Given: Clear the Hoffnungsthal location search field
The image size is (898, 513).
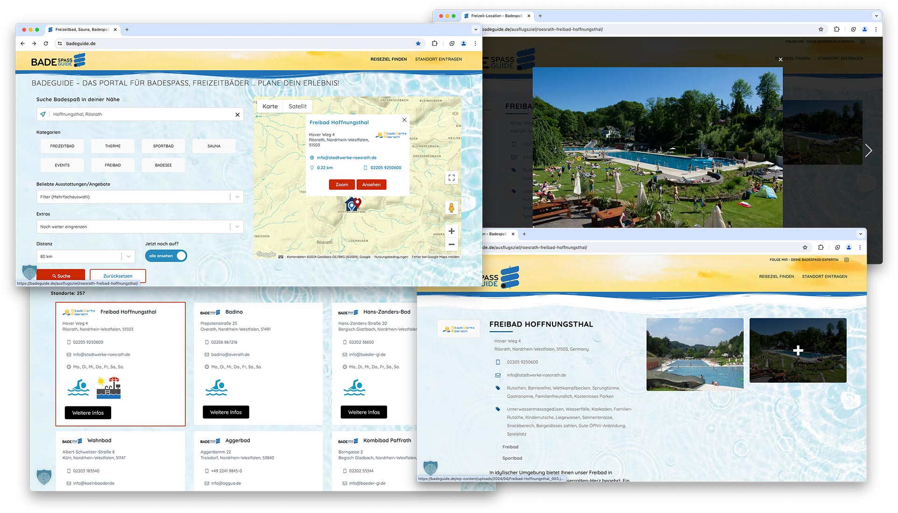Looking at the screenshot, I should 237,114.
